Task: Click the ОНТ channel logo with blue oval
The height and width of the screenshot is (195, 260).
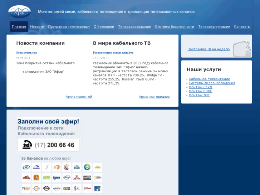Action: (26, 167)
